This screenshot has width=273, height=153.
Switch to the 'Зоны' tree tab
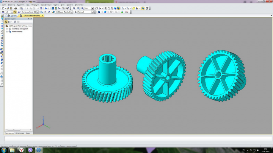click(28, 133)
